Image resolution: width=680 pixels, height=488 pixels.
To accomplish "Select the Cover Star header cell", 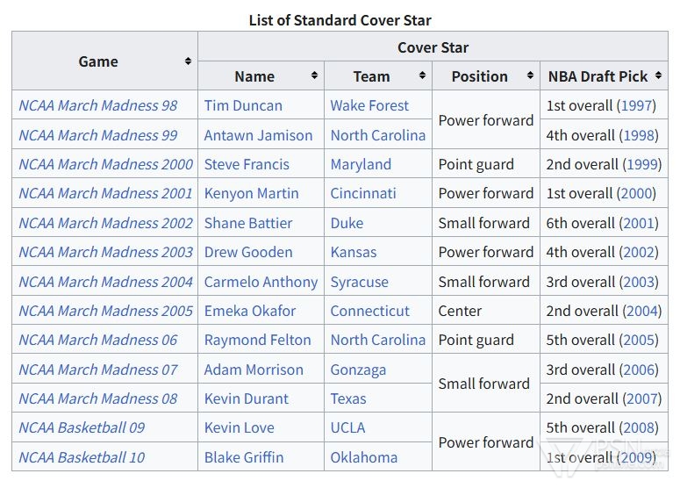I will [433, 47].
